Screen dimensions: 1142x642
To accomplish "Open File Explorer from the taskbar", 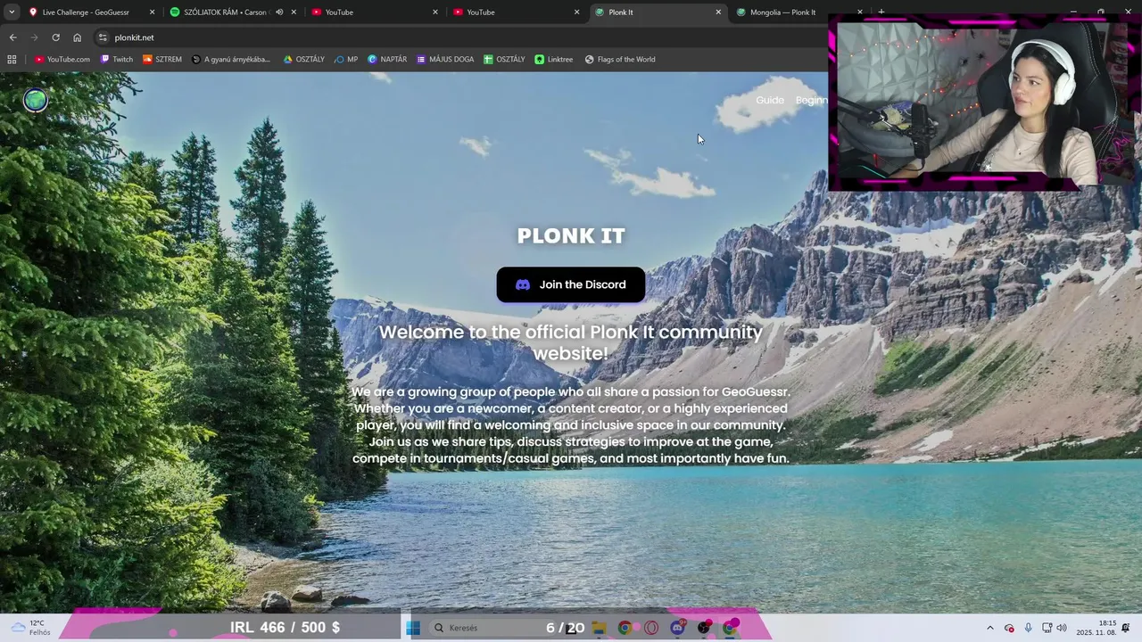I will coord(599,628).
